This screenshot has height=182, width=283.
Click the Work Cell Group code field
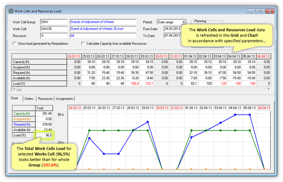(x=54, y=22)
